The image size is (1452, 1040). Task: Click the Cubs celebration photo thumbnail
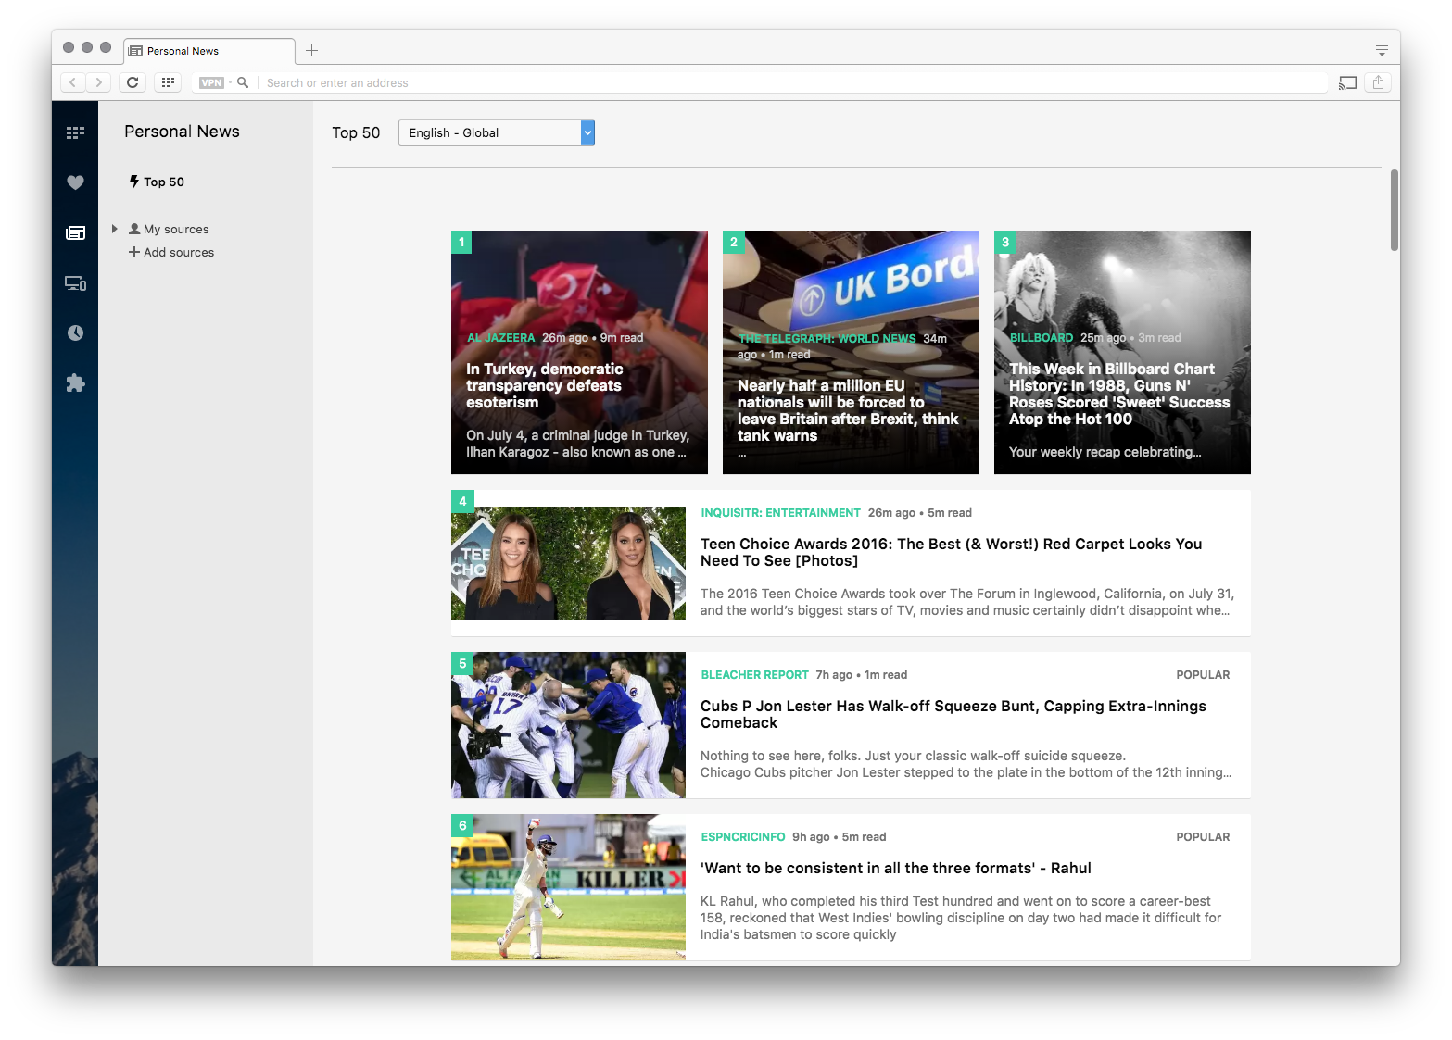pyautogui.click(x=568, y=725)
